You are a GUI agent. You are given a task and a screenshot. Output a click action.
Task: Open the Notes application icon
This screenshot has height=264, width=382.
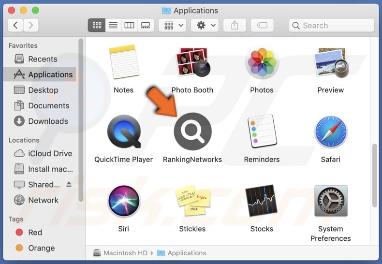point(124,62)
